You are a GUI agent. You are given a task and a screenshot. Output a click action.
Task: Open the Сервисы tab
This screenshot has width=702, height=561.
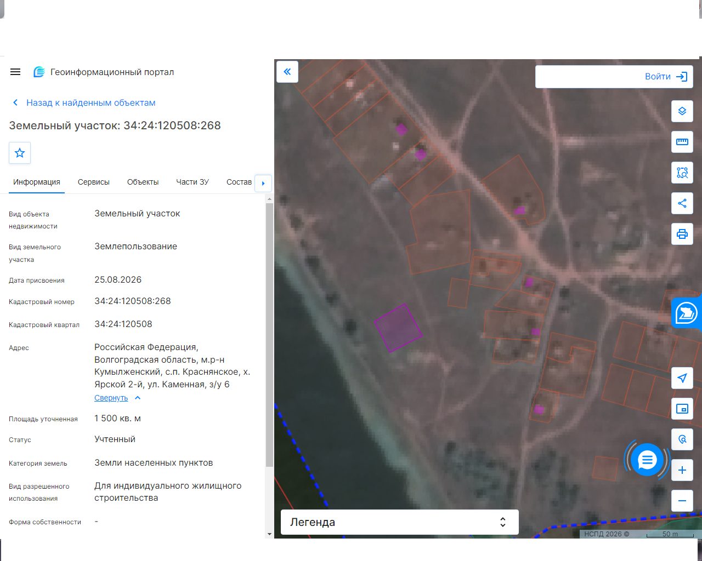pyautogui.click(x=94, y=182)
